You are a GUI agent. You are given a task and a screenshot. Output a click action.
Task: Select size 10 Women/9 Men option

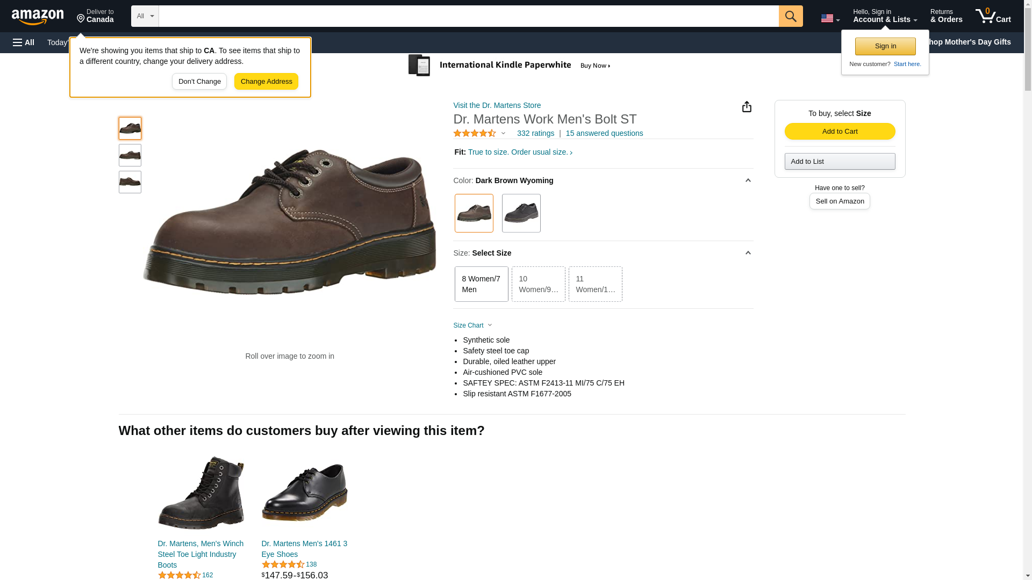pyautogui.click(x=538, y=284)
